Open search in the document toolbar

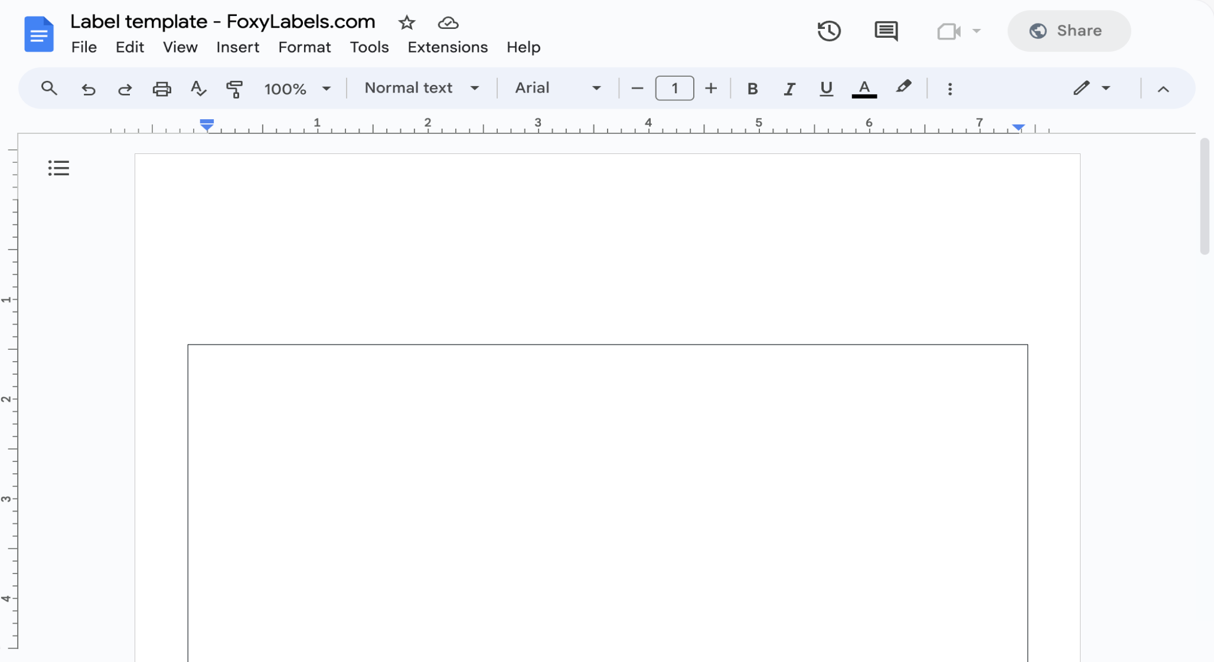(x=49, y=89)
